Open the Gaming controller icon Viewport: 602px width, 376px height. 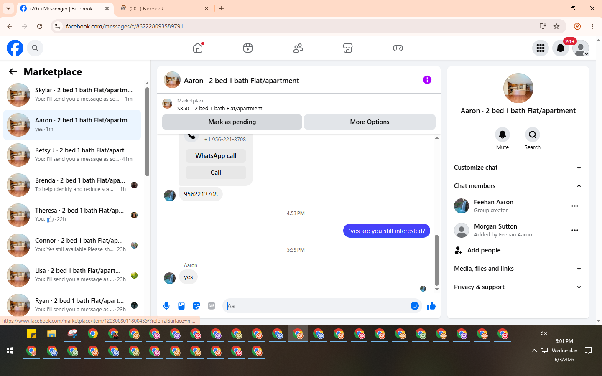click(x=398, y=48)
